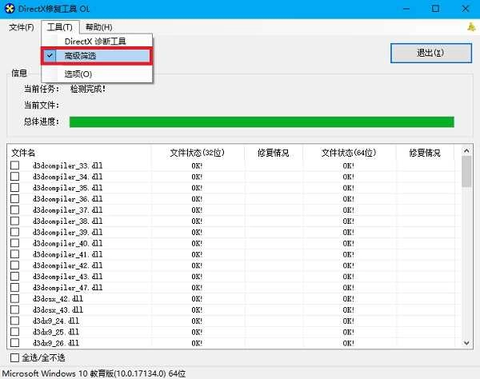Click the scrollbar up arrow in file list

coord(466,150)
